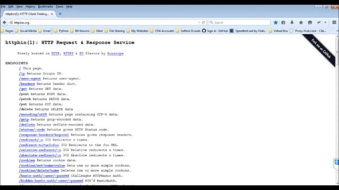This screenshot has height=190, width=339.
Task: Open the Runscope link
Action: pyautogui.click(x=115, y=53)
